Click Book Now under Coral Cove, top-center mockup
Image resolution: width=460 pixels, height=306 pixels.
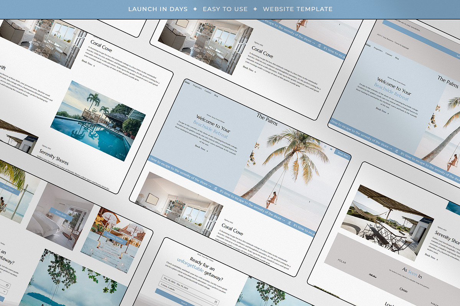250,70
